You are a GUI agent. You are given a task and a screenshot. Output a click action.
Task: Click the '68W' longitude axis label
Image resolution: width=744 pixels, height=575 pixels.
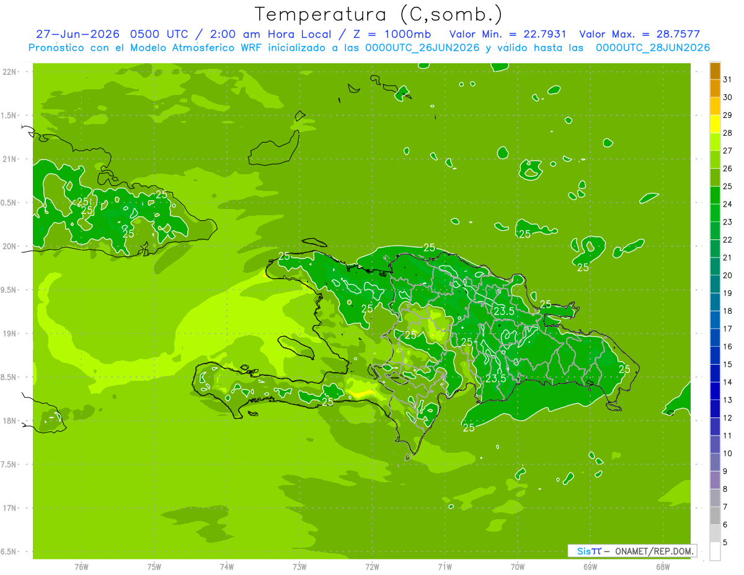[663, 567]
